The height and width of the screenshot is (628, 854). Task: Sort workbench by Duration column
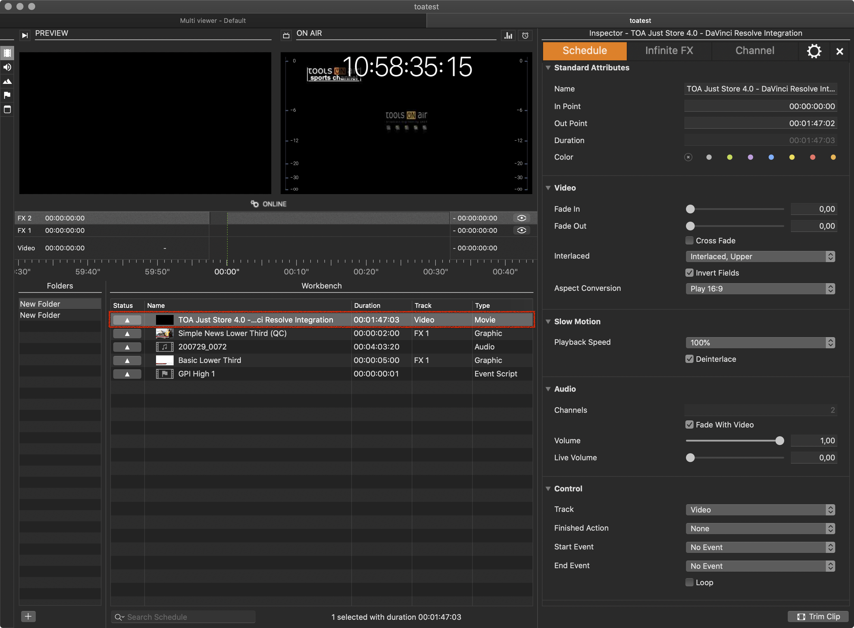pyautogui.click(x=382, y=305)
